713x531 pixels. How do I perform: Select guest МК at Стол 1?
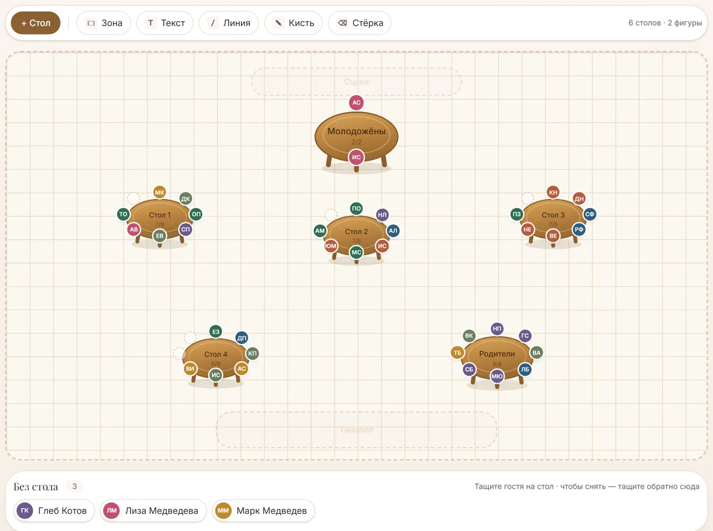(x=160, y=192)
